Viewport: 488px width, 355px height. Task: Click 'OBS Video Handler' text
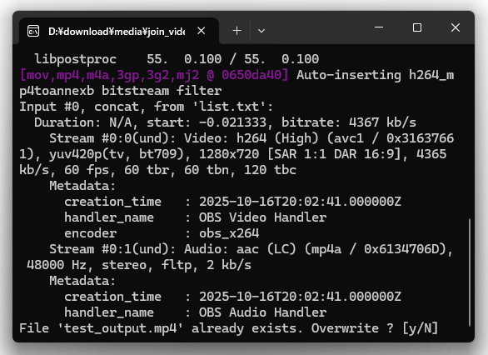(262, 217)
